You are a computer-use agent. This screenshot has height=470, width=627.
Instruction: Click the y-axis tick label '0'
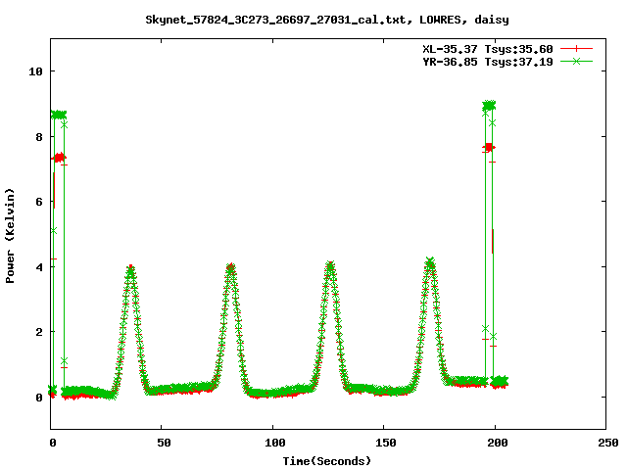[39, 398]
